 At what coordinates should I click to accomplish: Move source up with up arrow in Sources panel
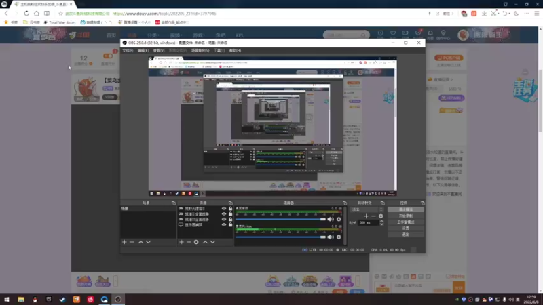[205, 242]
